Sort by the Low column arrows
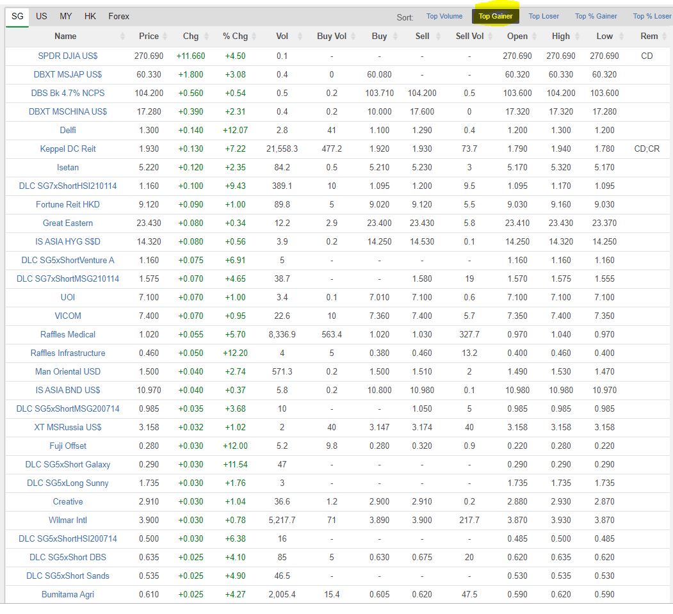The height and width of the screenshot is (614, 673). [x=620, y=36]
